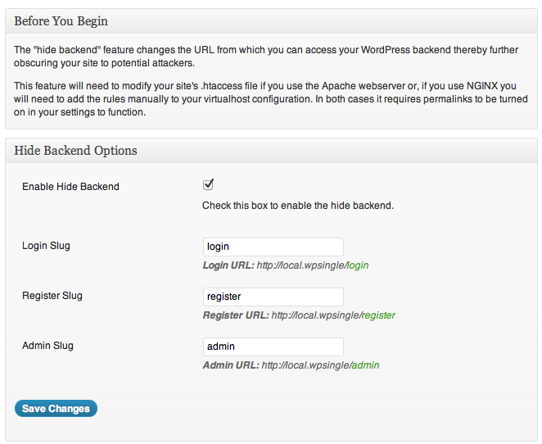
Task: Click the green 'login' slug in URL
Action: click(358, 265)
